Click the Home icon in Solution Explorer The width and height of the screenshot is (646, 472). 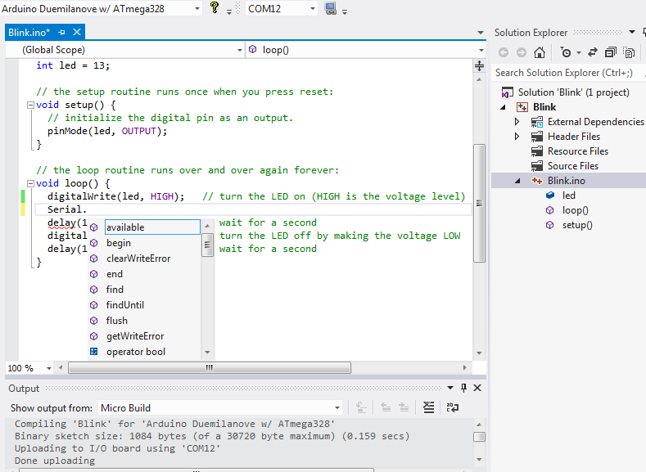click(x=540, y=52)
